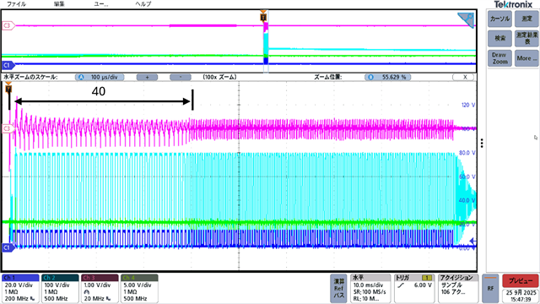Viewport: 540px width, 304px height.
Task: Click the 10.0 ms/div text in 水平 badge
Action: (368, 285)
